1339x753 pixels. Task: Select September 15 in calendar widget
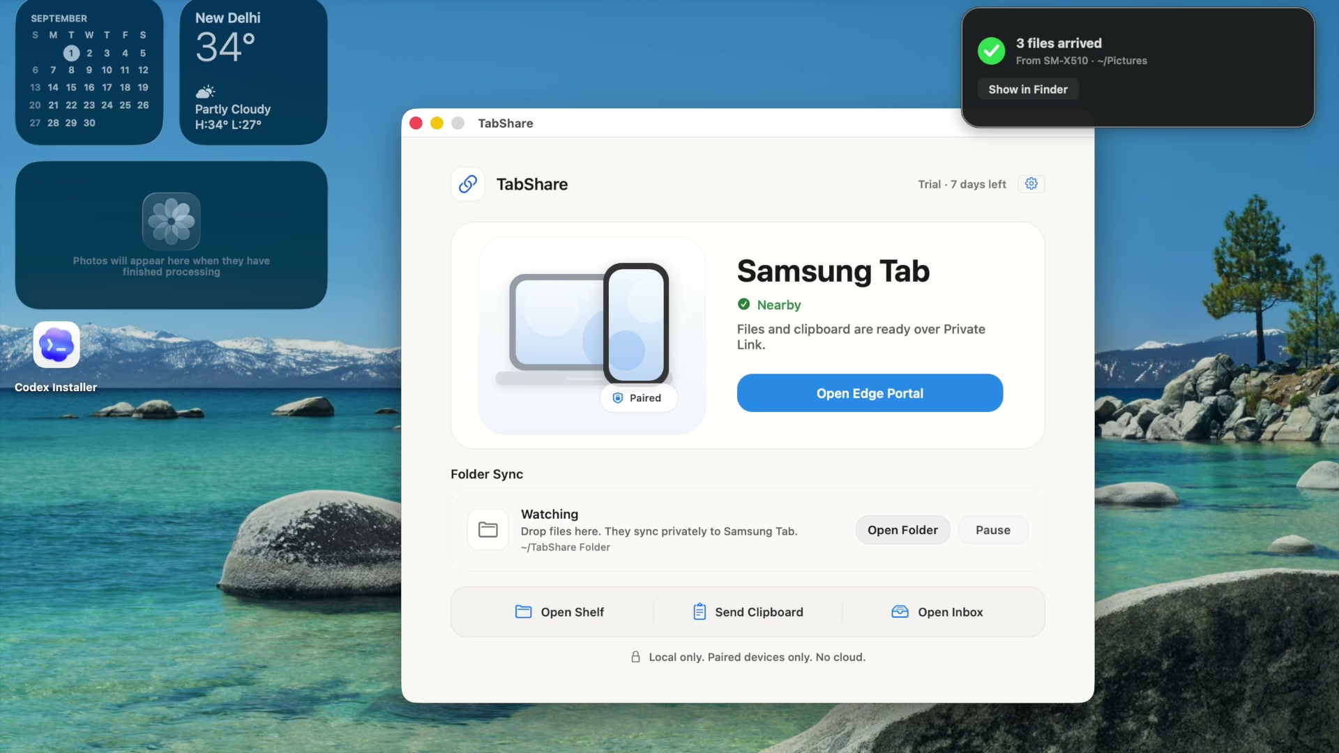click(x=71, y=87)
